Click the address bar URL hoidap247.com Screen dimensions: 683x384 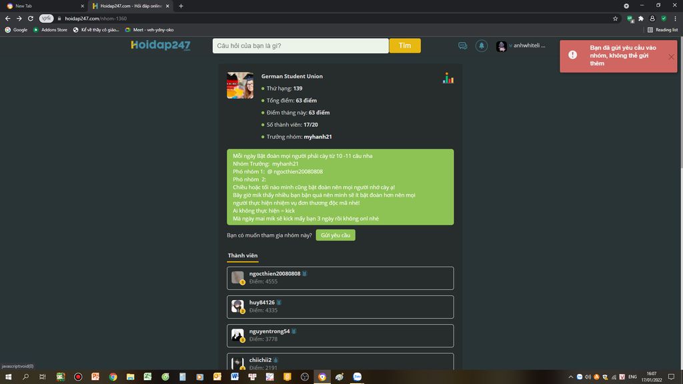95,18
